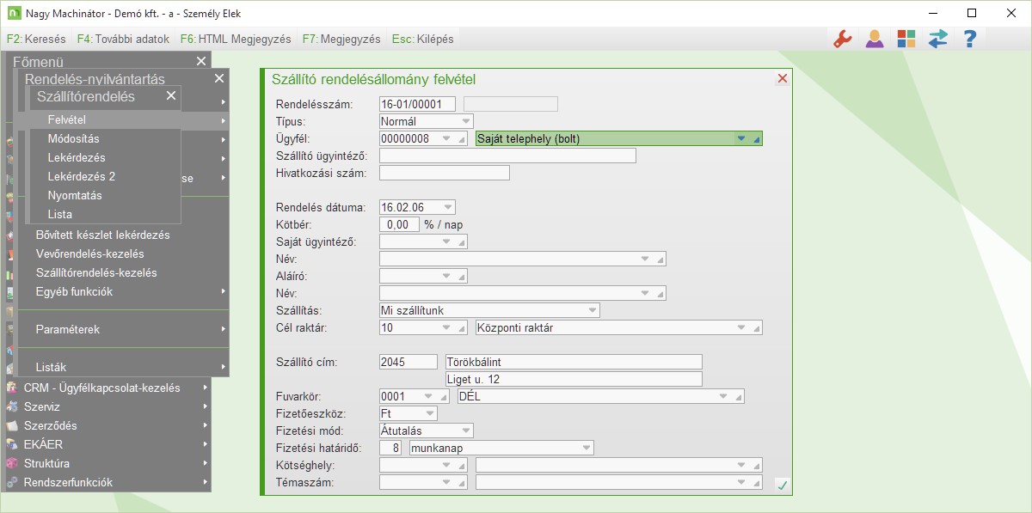Screen dimensions: 1032x513
Task: Click Esc: Kilépés command
Action: pos(422,39)
